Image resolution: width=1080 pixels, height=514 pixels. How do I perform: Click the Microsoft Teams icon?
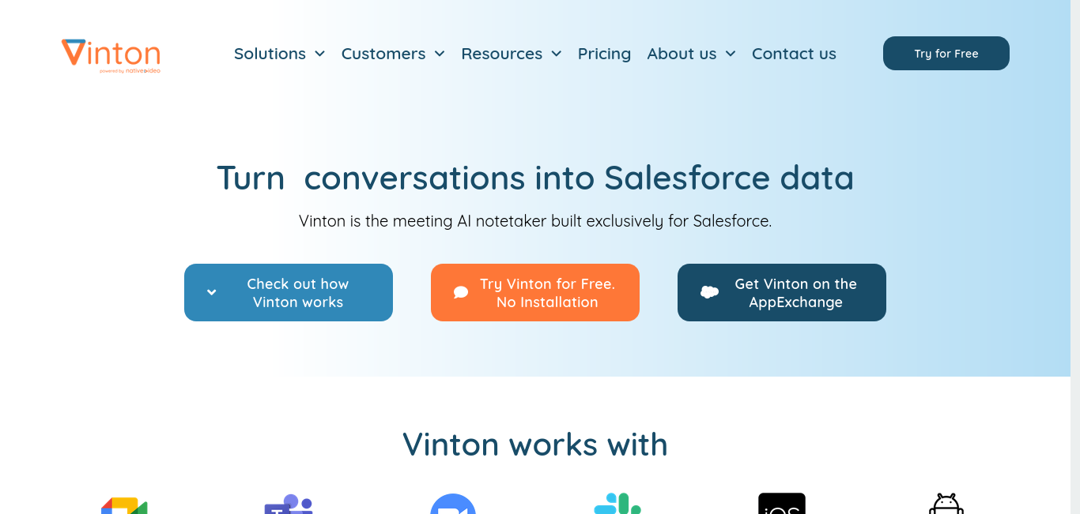289,504
